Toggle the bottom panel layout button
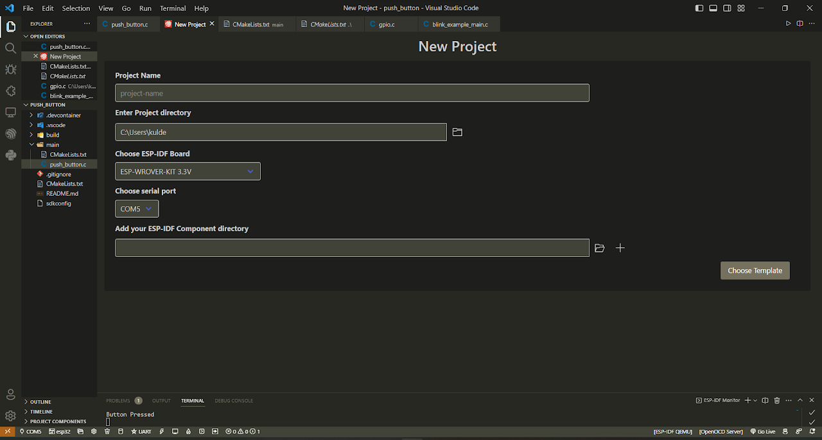This screenshot has width=822, height=440. pos(713,8)
